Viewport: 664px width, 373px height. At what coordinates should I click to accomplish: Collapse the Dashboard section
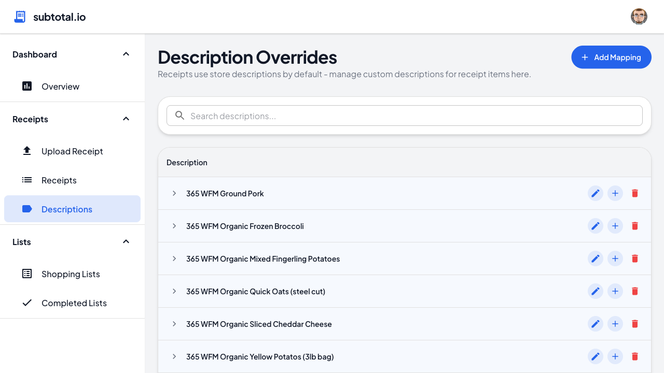click(x=126, y=54)
